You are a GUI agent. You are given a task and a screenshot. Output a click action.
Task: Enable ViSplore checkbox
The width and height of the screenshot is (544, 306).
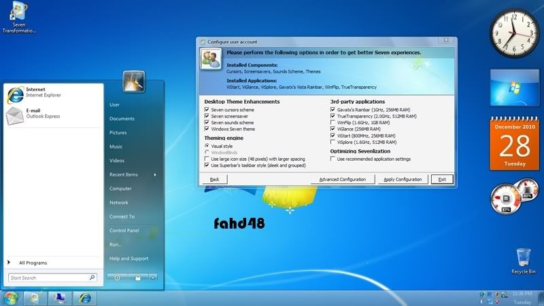tap(333, 142)
